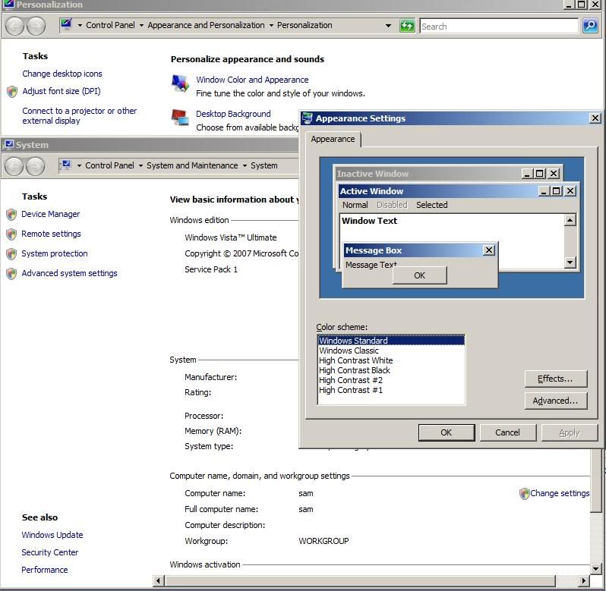The image size is (606, 591).
Task: Open the Windows Update link
Action: click(52, 535)
